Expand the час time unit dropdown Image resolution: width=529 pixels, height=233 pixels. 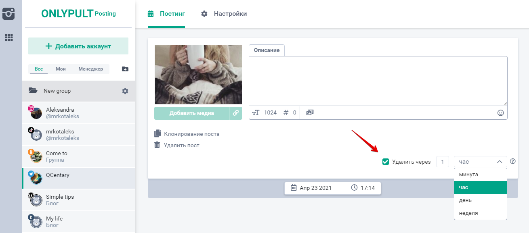(480, 162)
